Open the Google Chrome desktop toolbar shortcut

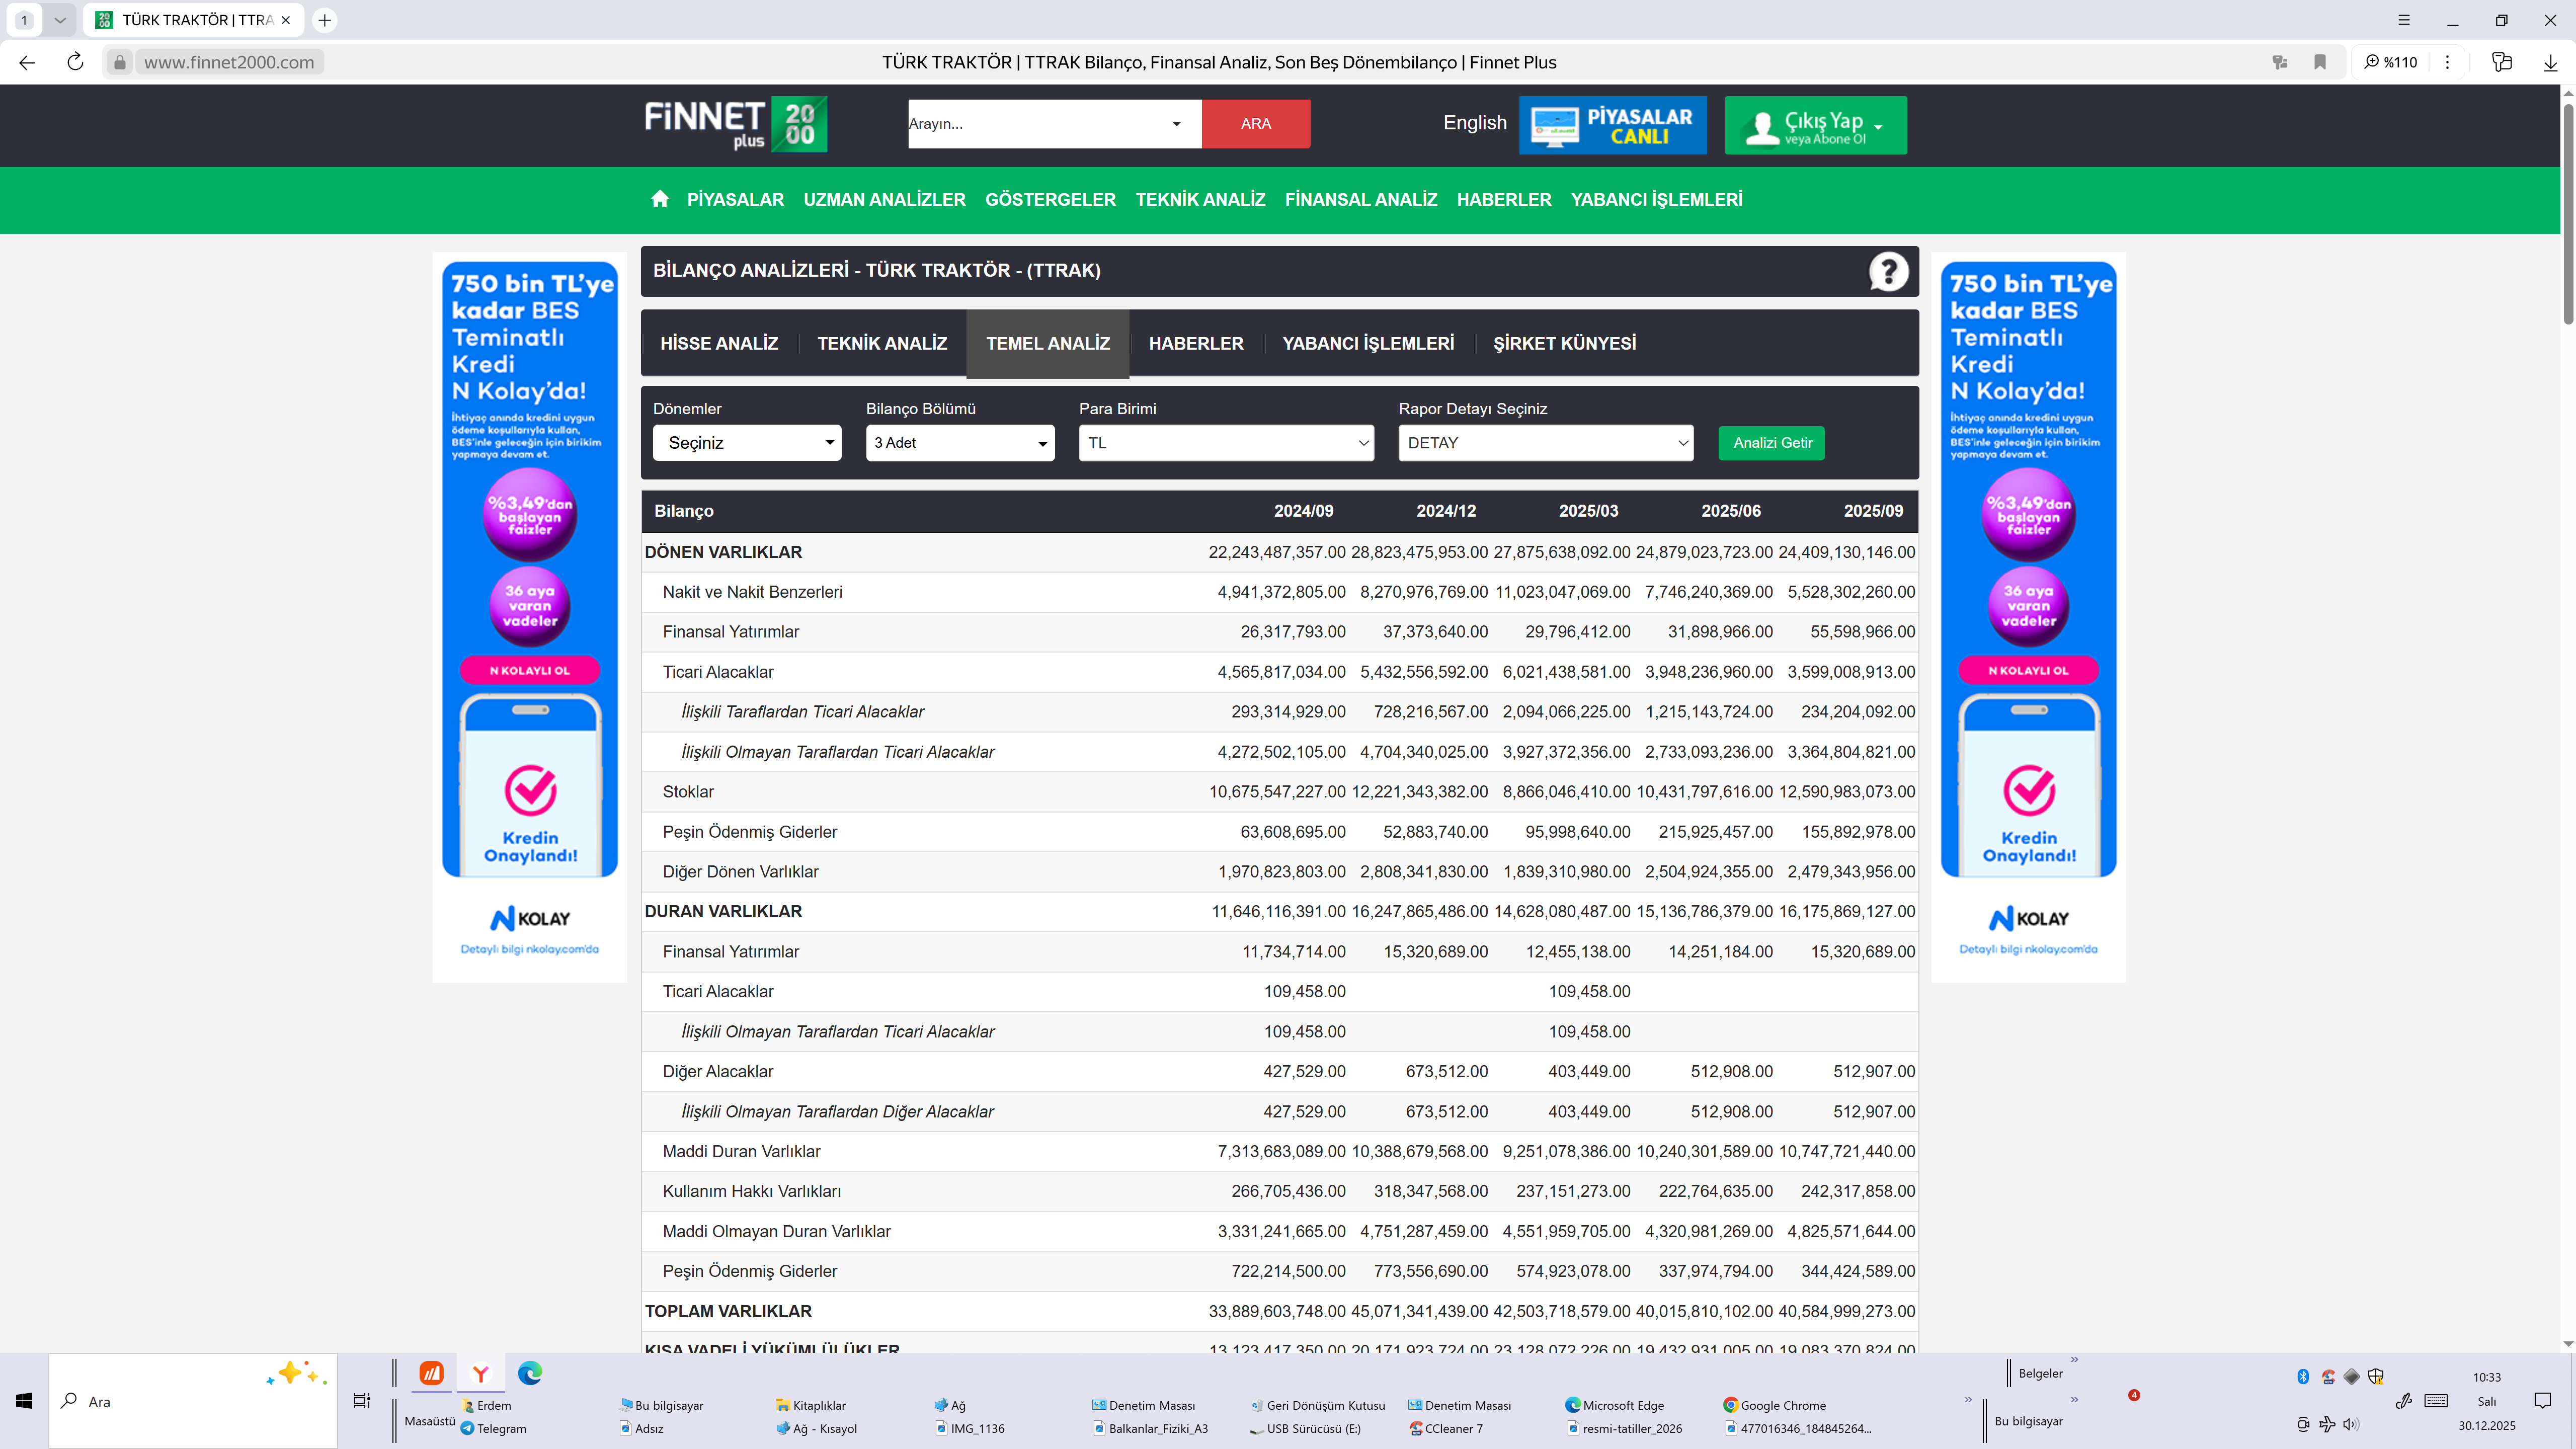(x=1774, y=1405)
